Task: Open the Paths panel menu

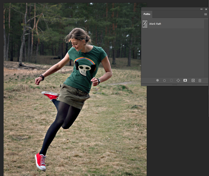Action: point(206,14)
